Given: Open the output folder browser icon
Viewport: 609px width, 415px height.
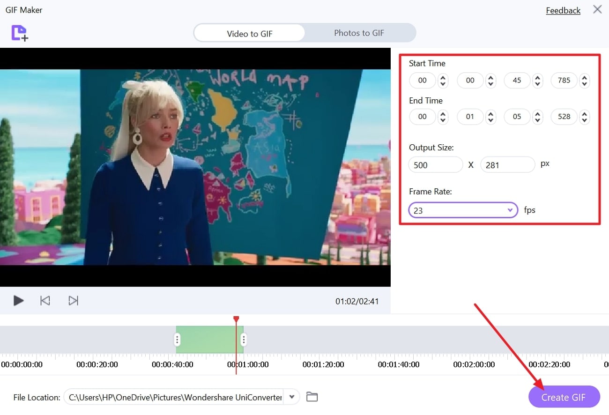Looking at the screenshot, I should [312, 397].
